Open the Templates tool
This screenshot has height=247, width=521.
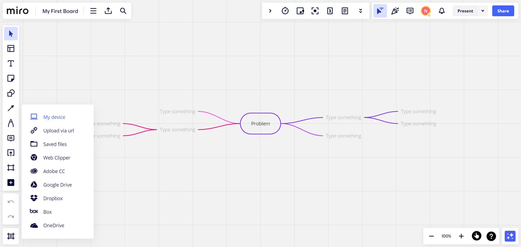pos(11,48)
